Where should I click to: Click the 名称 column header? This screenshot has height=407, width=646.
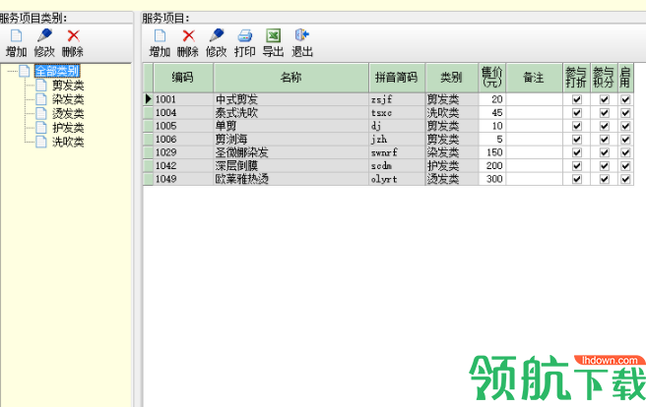[291, 78]
